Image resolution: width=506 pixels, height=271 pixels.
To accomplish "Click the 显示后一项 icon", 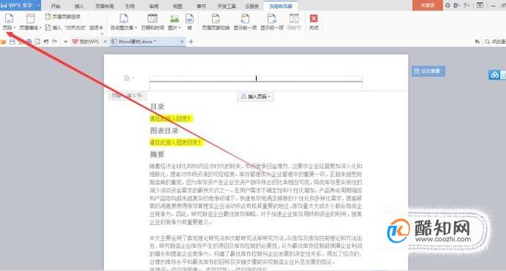I will (x=272, y=19).
